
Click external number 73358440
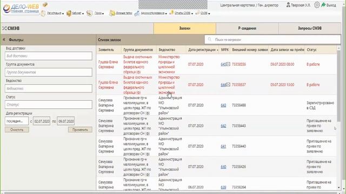pyautogui.click(x=239, y=146)
